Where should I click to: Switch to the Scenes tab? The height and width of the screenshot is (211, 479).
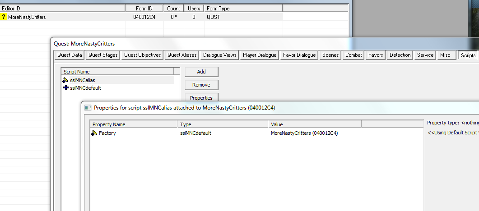[330, 55]
